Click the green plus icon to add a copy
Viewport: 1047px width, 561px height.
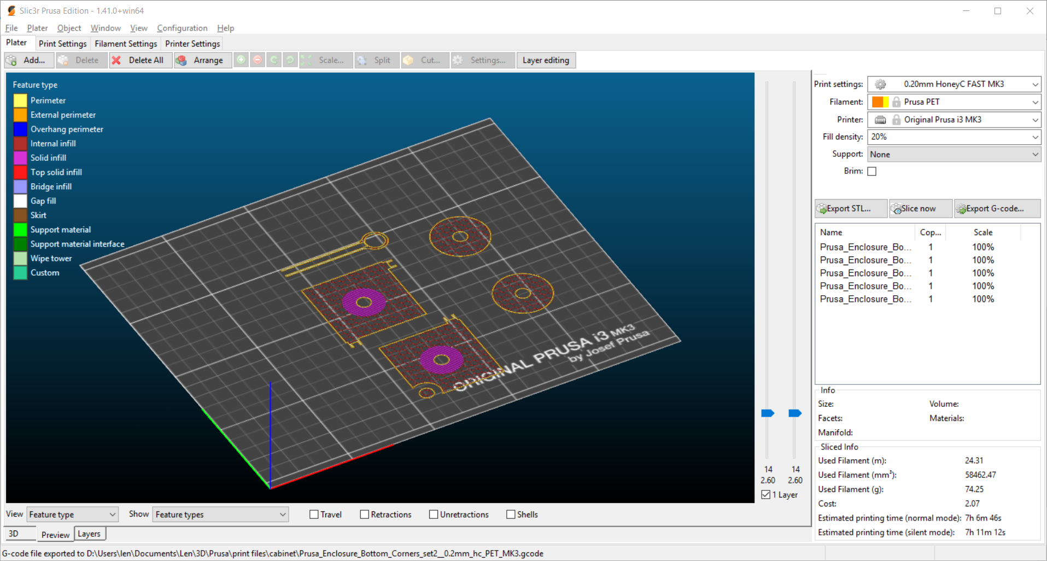click(241, 60)
